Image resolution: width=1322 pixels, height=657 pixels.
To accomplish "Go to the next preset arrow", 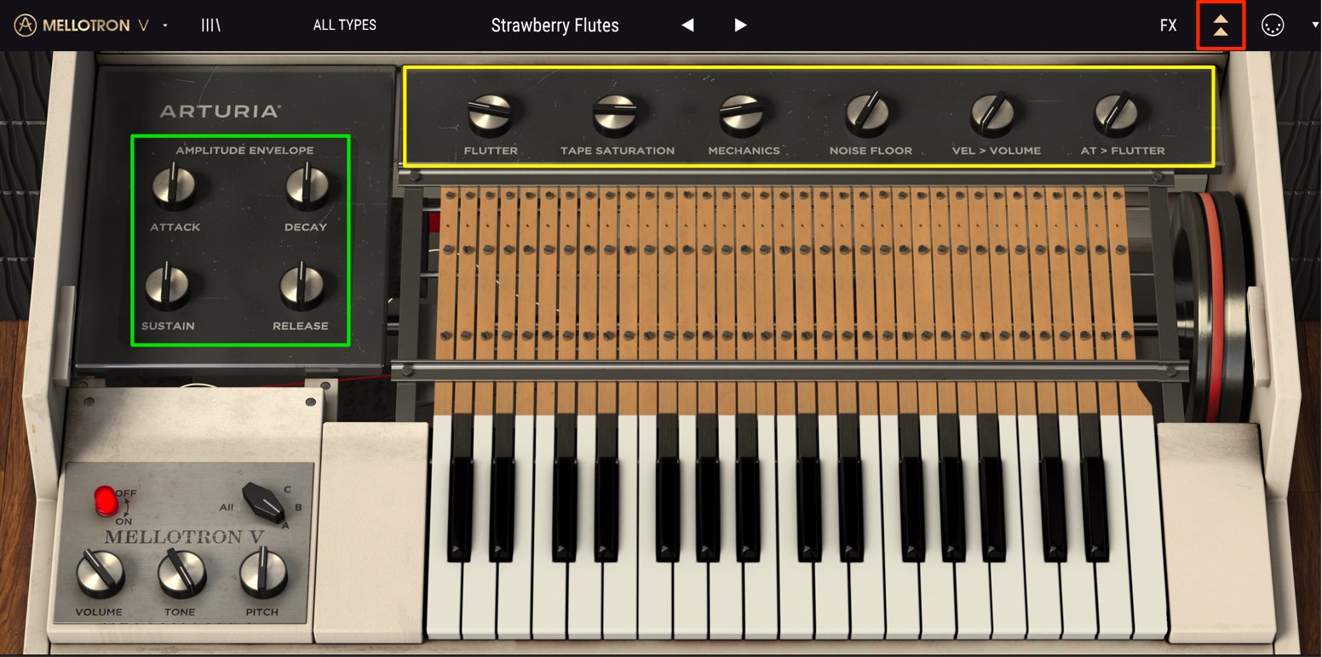I will [740, 26].
